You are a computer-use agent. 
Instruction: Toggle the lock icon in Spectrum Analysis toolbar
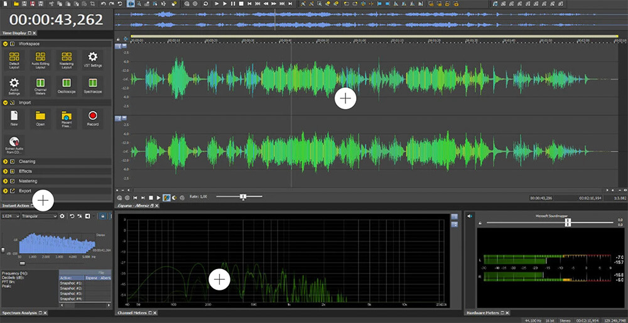102,216
